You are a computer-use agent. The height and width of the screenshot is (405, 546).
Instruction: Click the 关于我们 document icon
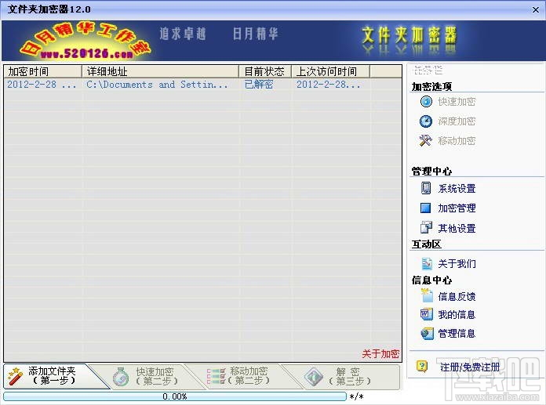point(427,263)
